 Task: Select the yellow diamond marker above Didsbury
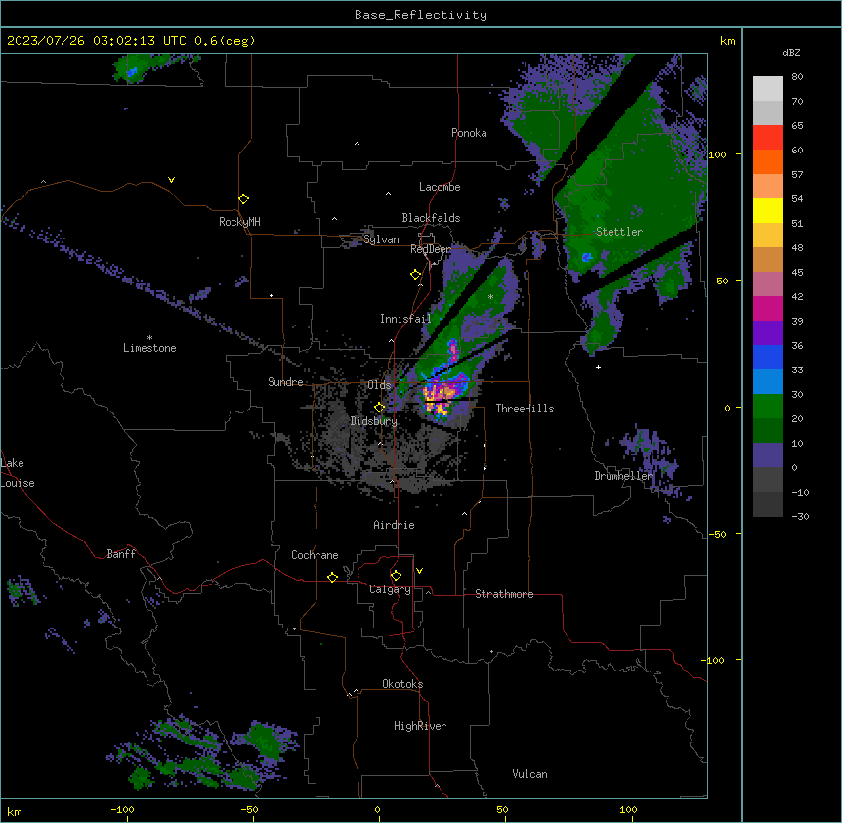pyautogui.click(x=379, y=408)
